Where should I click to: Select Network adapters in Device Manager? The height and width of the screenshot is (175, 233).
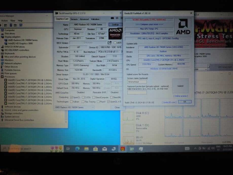(x=13, y=63)
